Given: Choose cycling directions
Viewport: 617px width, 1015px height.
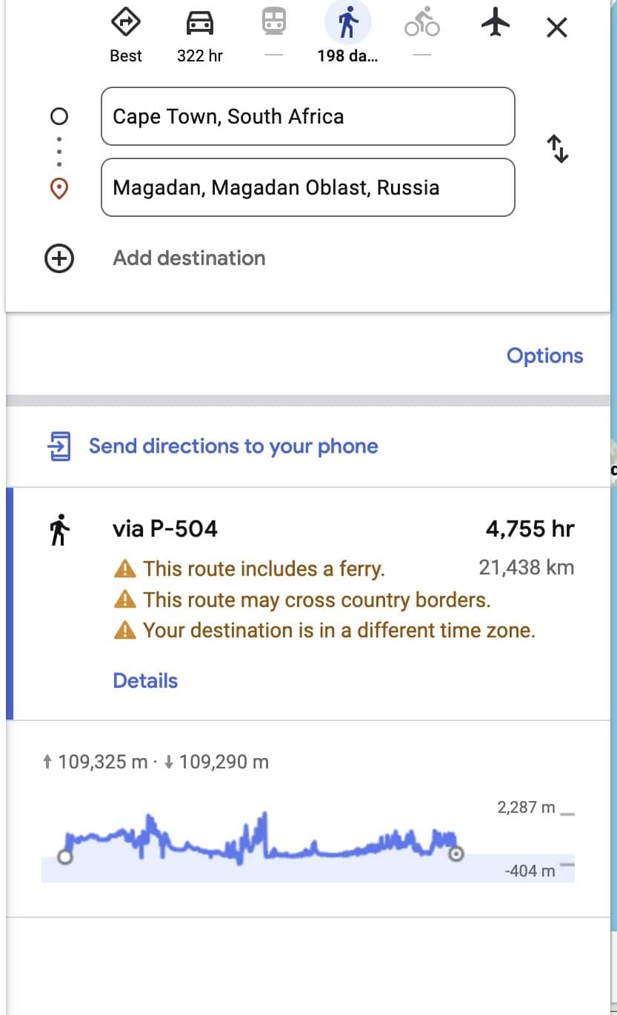Looking at the screenshot, I should (421, 22).
